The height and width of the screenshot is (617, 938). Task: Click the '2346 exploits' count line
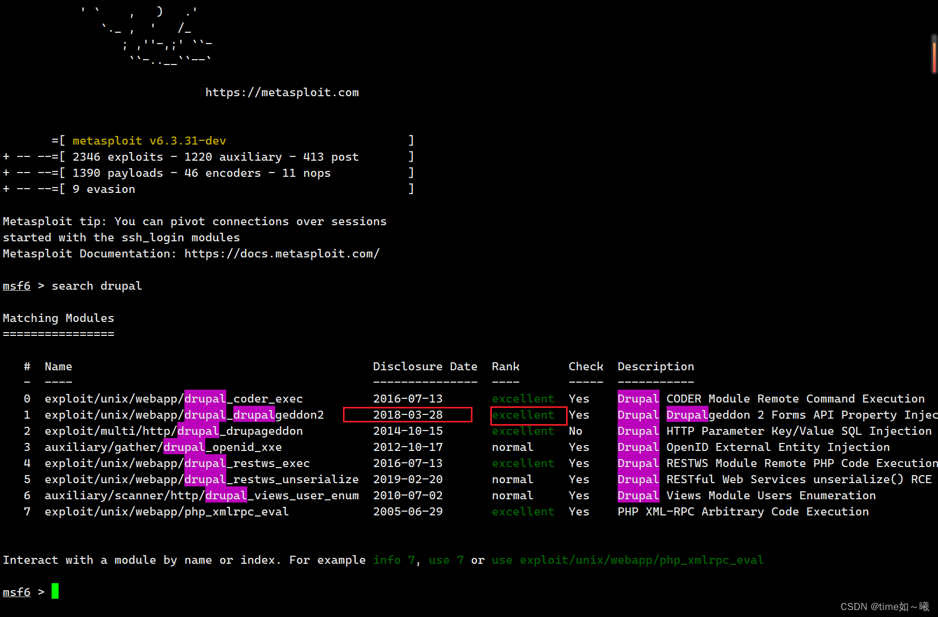(216, 157)
